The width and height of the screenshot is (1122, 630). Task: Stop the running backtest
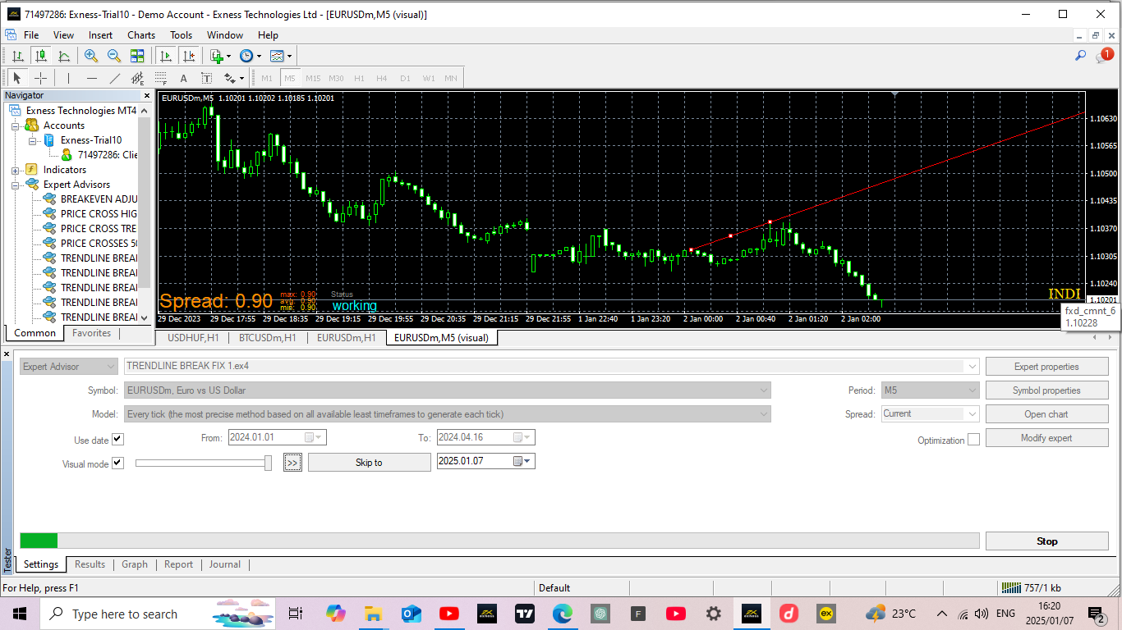pos(1046,541)
